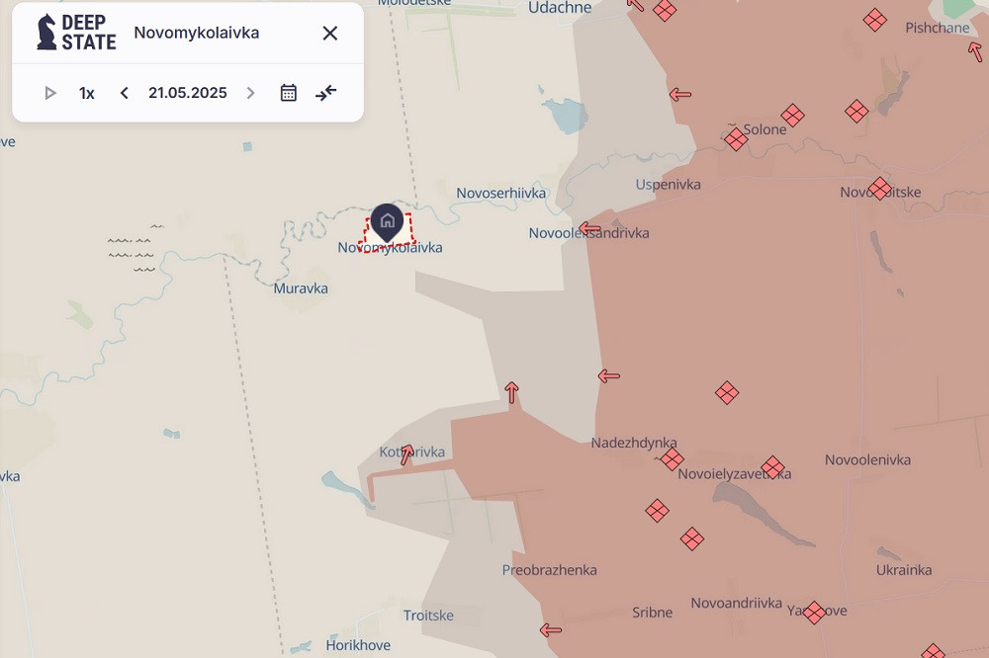Click the arrow left of Sribne
Image resolution: width=989 pixels, height=658 pixels.
[551, 630]
